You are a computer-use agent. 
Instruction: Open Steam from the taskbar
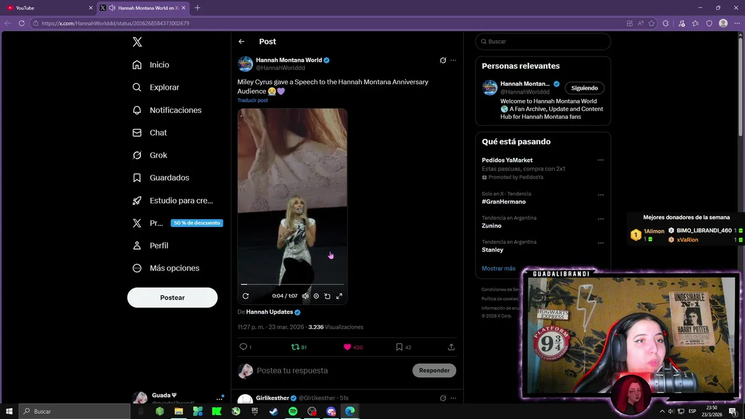coord(274,411)
